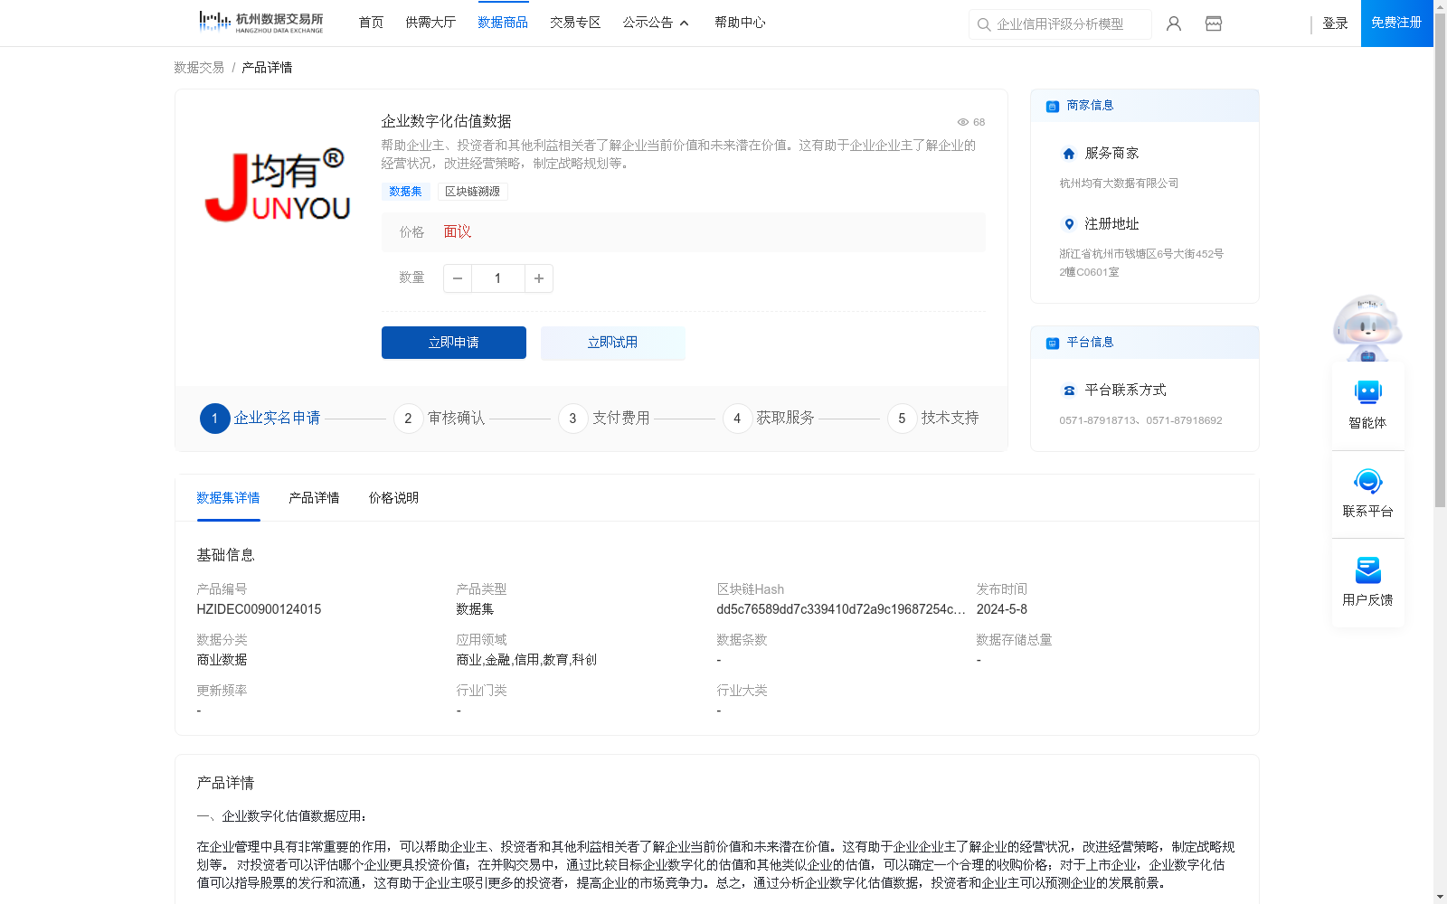Click the 商家信息 panel icon

tap(1053, 106)
